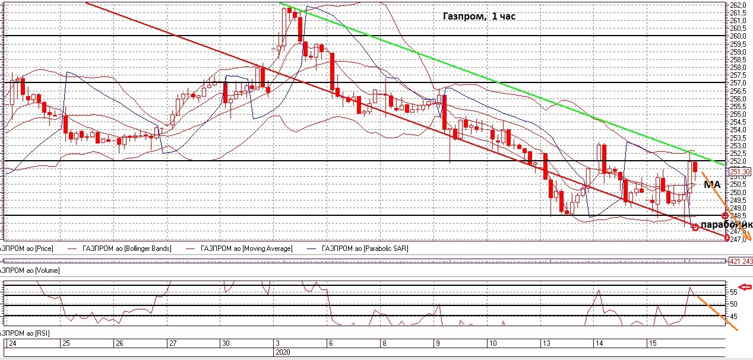Click the ГАЗПРОМ ао [Price] legend label
Screen dimensions: 753x360
coord(27,249)
